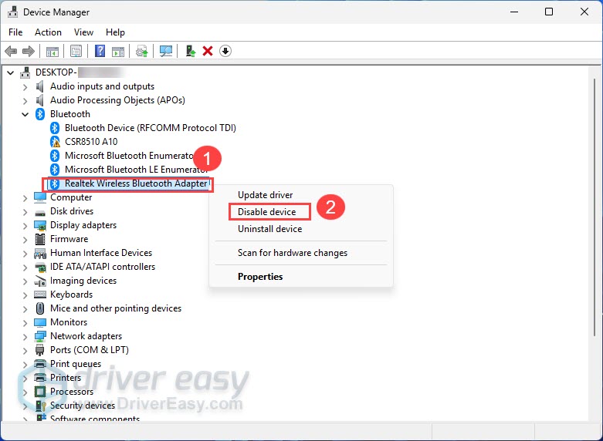This screenshot has height=441, width=603.
Task: Expand the IDE ATA/ATAPI controllers category
Action: tap(25, 268)
